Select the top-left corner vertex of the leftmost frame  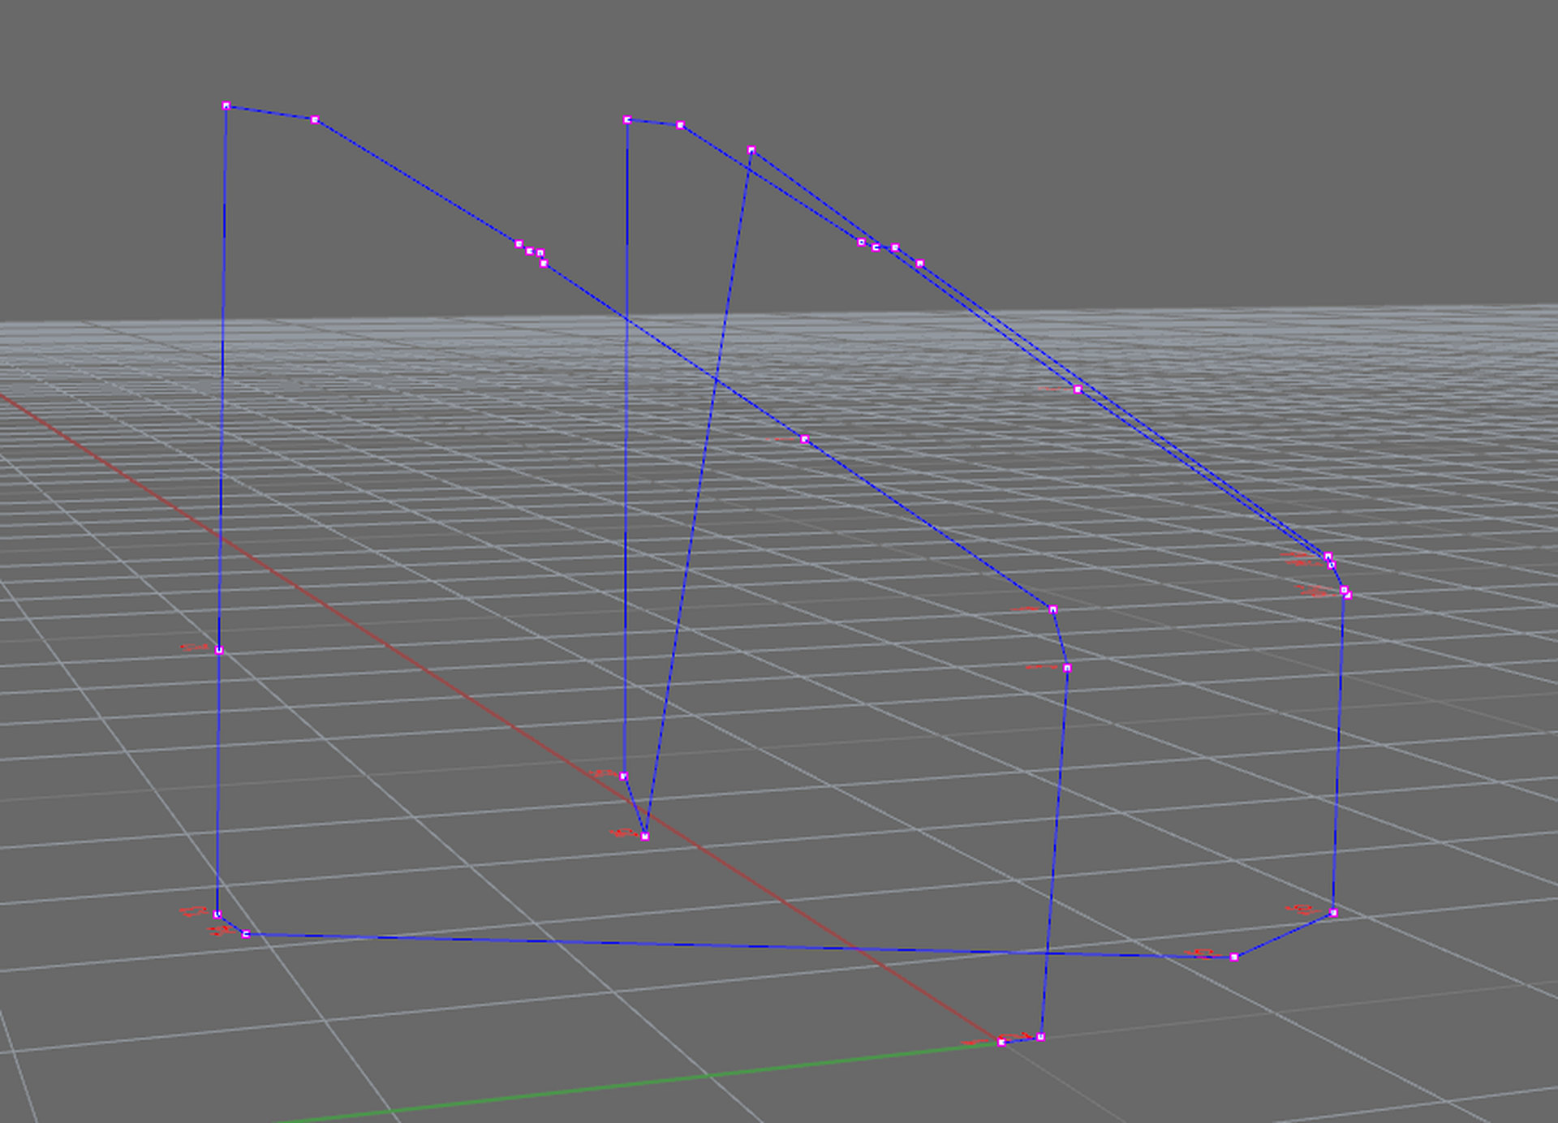pos(226,106)
